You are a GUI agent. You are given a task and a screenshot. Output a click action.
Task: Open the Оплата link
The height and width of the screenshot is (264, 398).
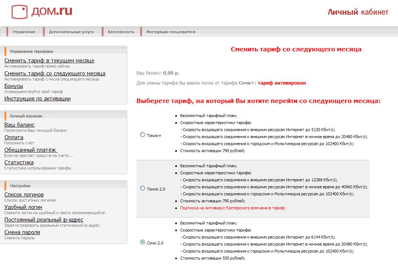point(14,137)
